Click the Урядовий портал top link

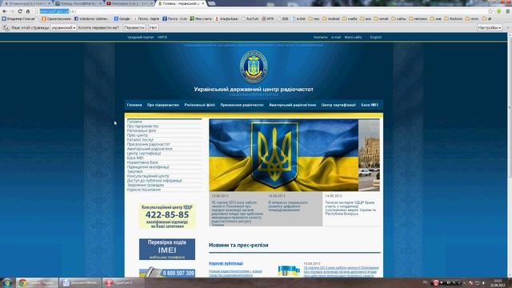141,38
